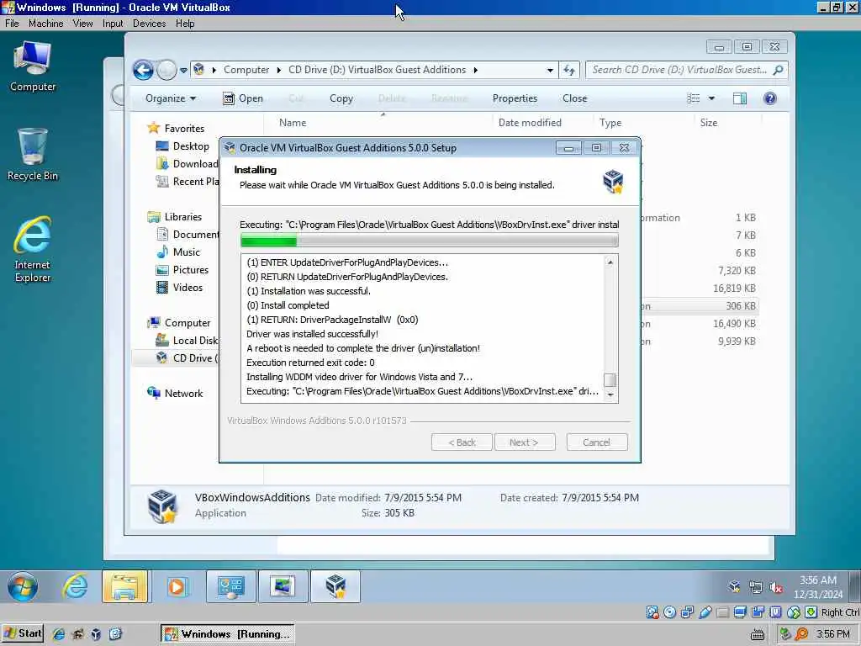This screenshot has width=861, height=646.
Task: Click the refresh icon beside the address bar
Action: tap(569, 70)
